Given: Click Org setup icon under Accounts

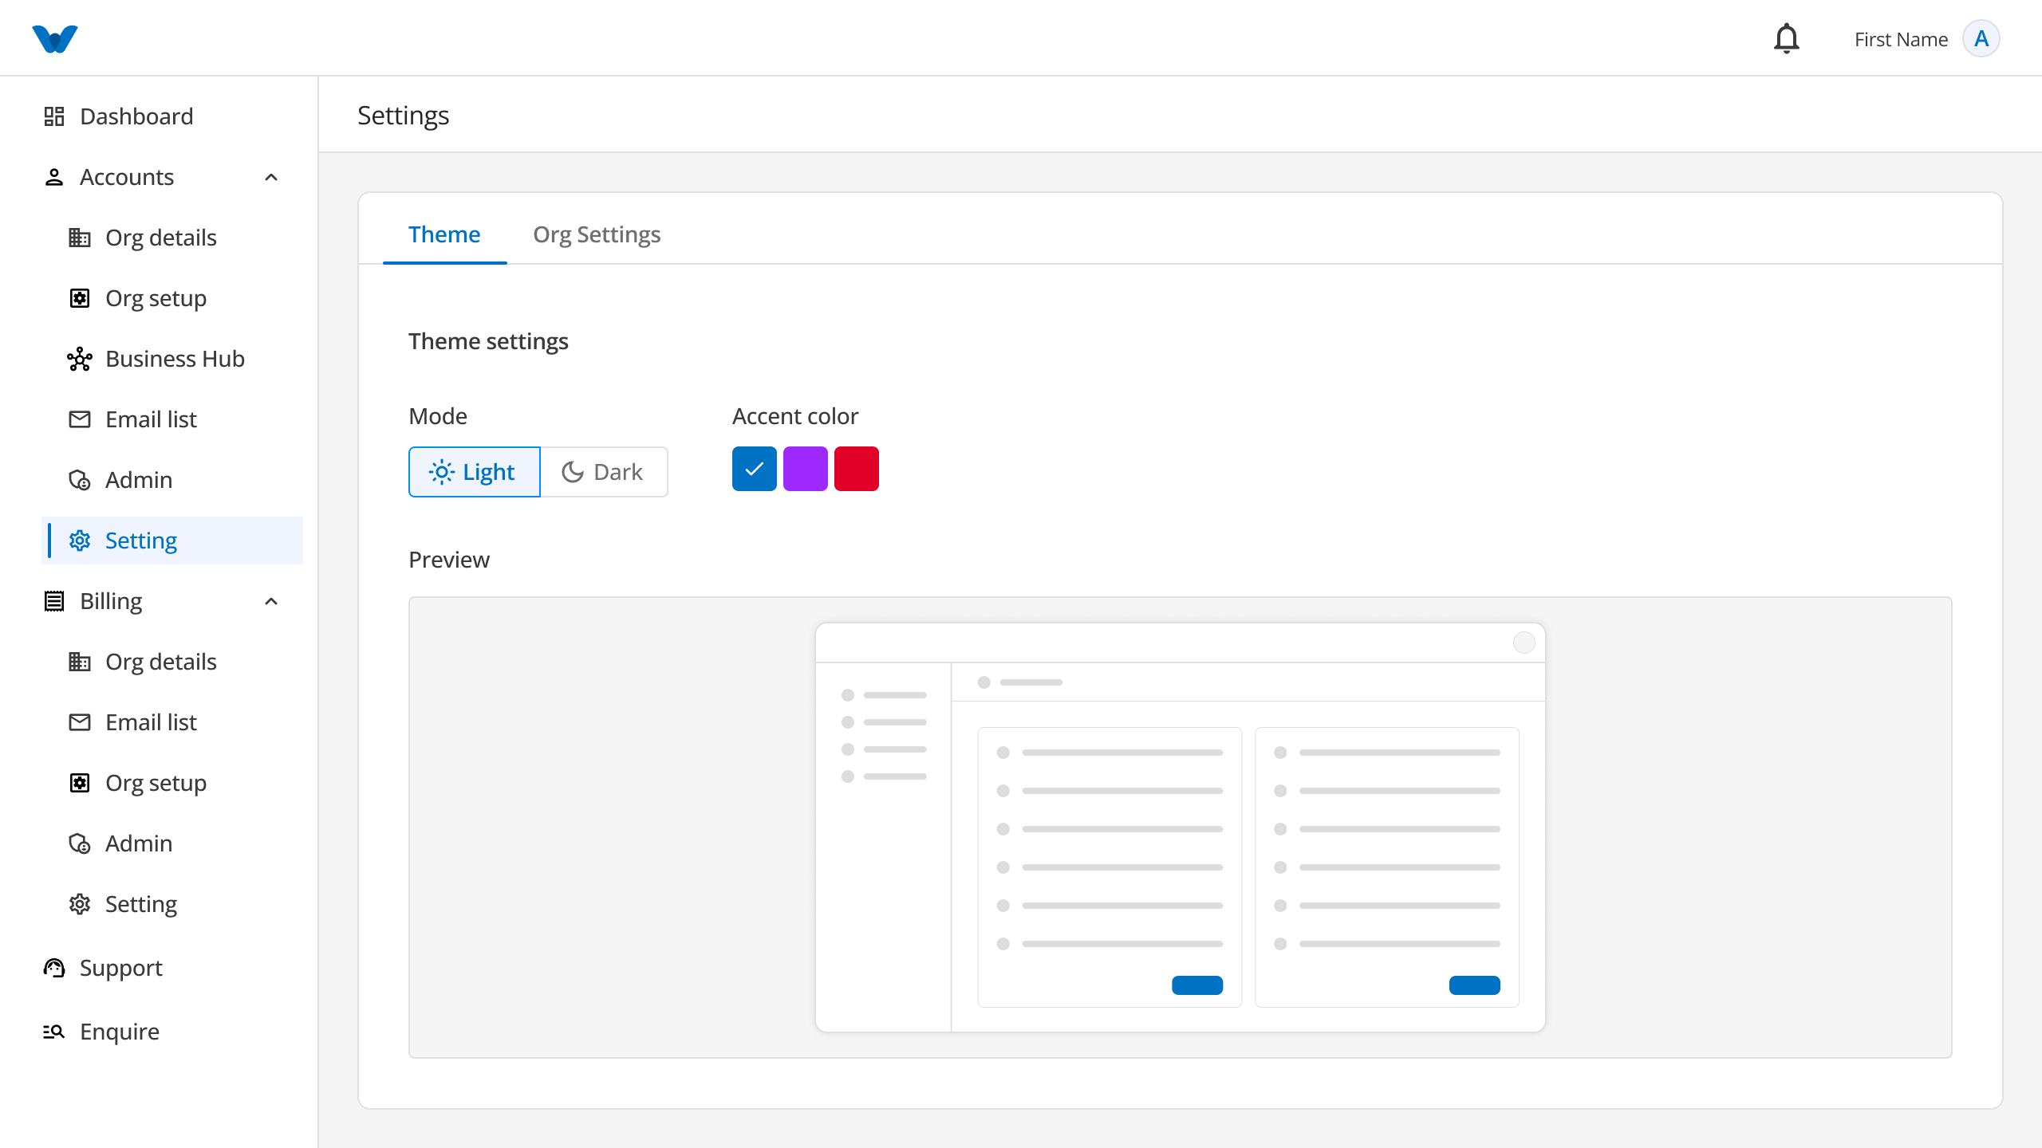Looking at the screenshot, I should coord(80,298).
